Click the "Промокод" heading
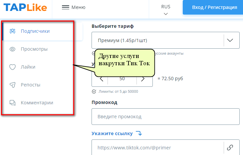This screenshot has height=155, width=243. 104,102
